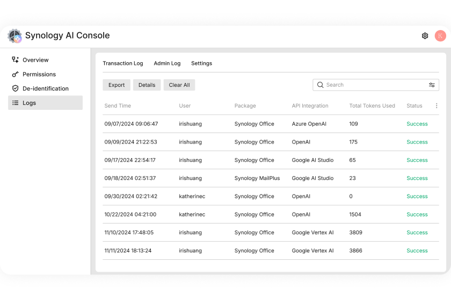Click Google Vertex AI in 11/10/2024 row
Viewport: 451px width, 300px height.
pyautogui.click(x=312, y=232)
